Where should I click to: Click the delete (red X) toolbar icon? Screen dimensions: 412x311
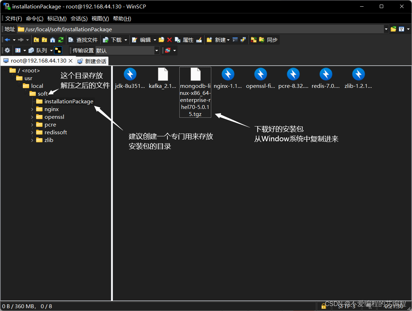(x=170, y=40)
